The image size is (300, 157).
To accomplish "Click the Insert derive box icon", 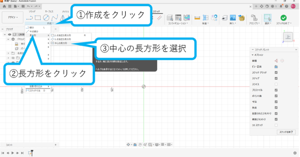I will coord(225,18).
